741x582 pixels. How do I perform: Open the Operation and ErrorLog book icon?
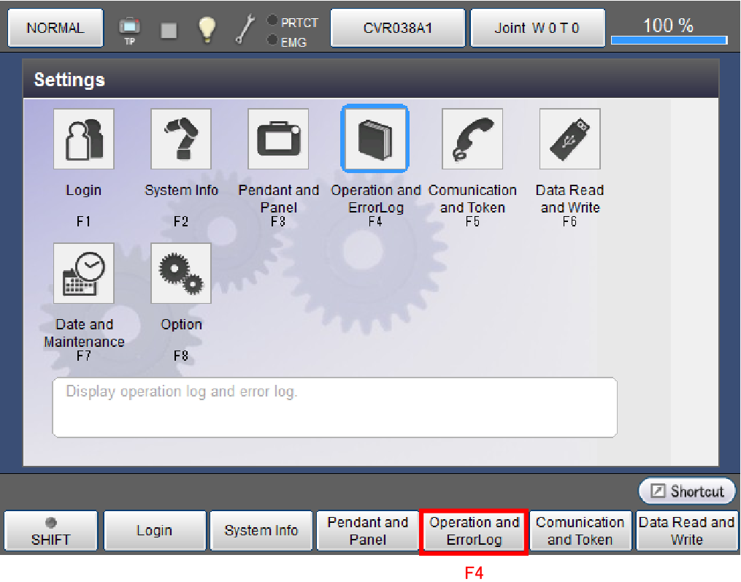(375, 139)
